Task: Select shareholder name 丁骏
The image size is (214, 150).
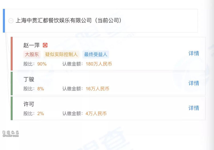Action: click(x=29, y=79)
